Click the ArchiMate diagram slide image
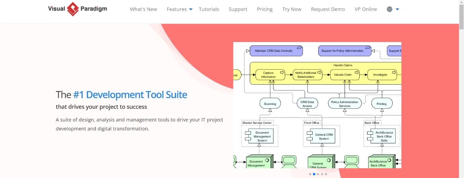This screenshot has width=464, height=178. [317, 105]
